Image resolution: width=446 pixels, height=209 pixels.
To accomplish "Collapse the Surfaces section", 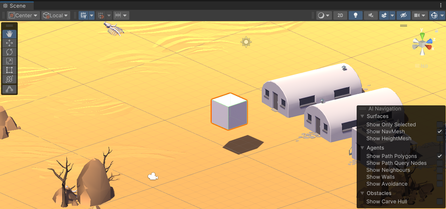I will 363,116.
